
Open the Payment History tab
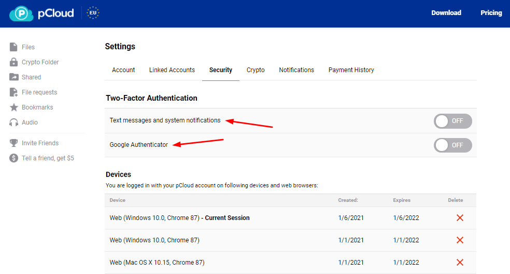tap(351, 70)
